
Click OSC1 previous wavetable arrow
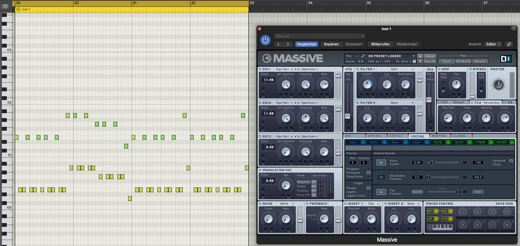coord(295,69)
